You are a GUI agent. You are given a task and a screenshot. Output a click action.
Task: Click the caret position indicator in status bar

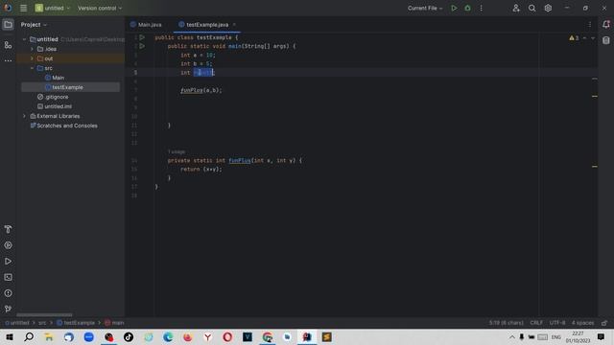(506, 323)
